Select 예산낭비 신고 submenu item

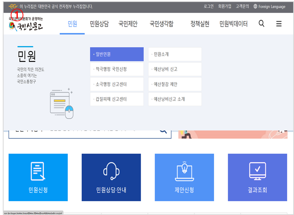click(x=175, y=69)
